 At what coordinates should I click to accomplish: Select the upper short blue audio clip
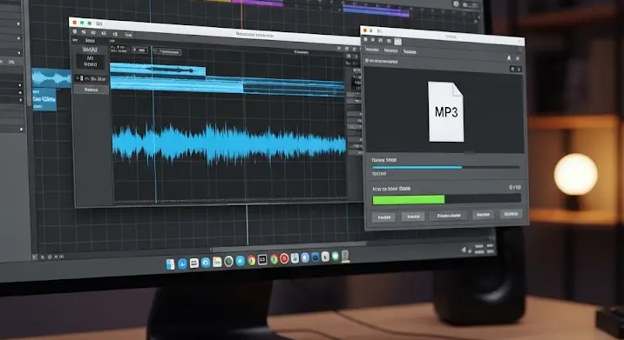pyautogui.click(x=158, y=69)
